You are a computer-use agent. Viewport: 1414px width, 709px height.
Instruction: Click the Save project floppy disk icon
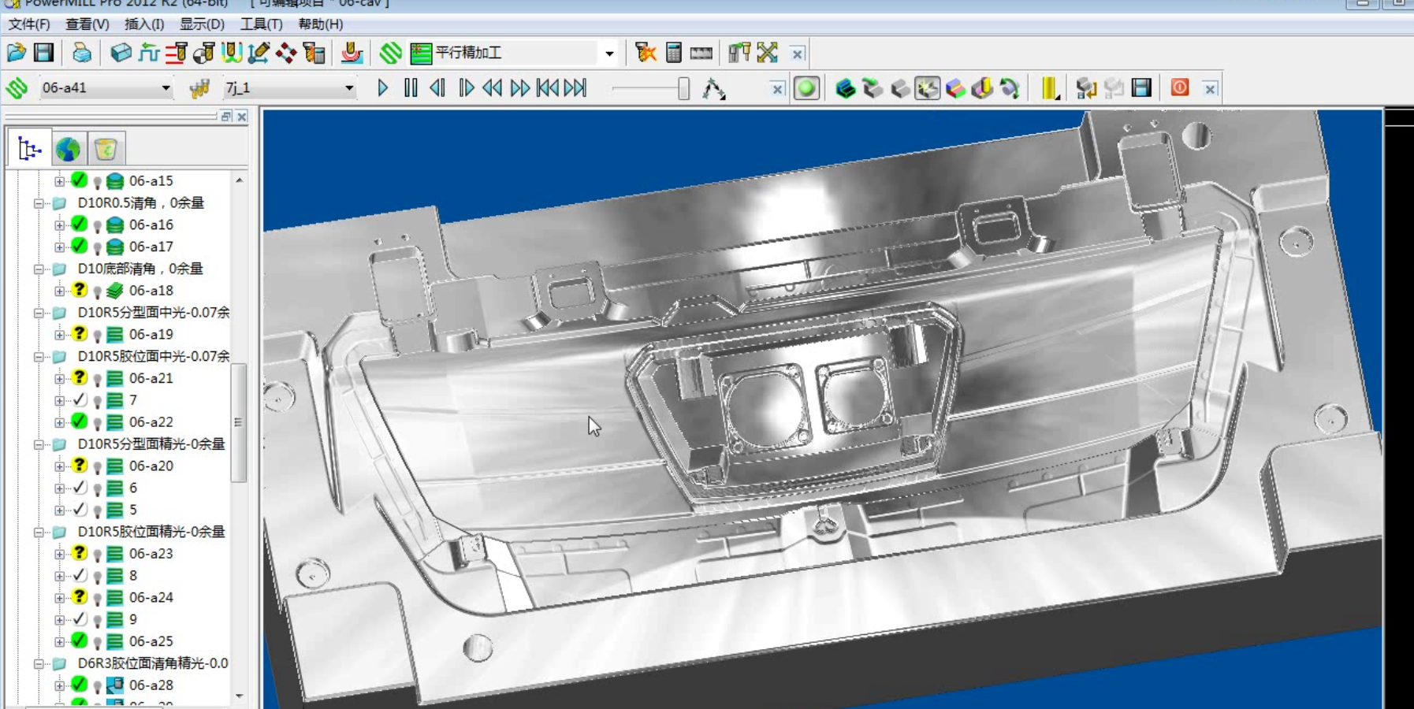(x=44, y=53)
